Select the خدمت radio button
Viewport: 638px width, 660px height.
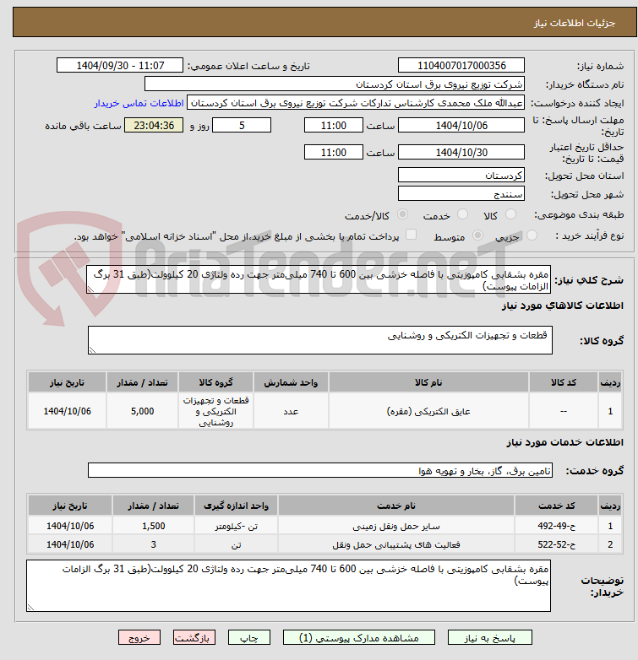coord(462,214)
